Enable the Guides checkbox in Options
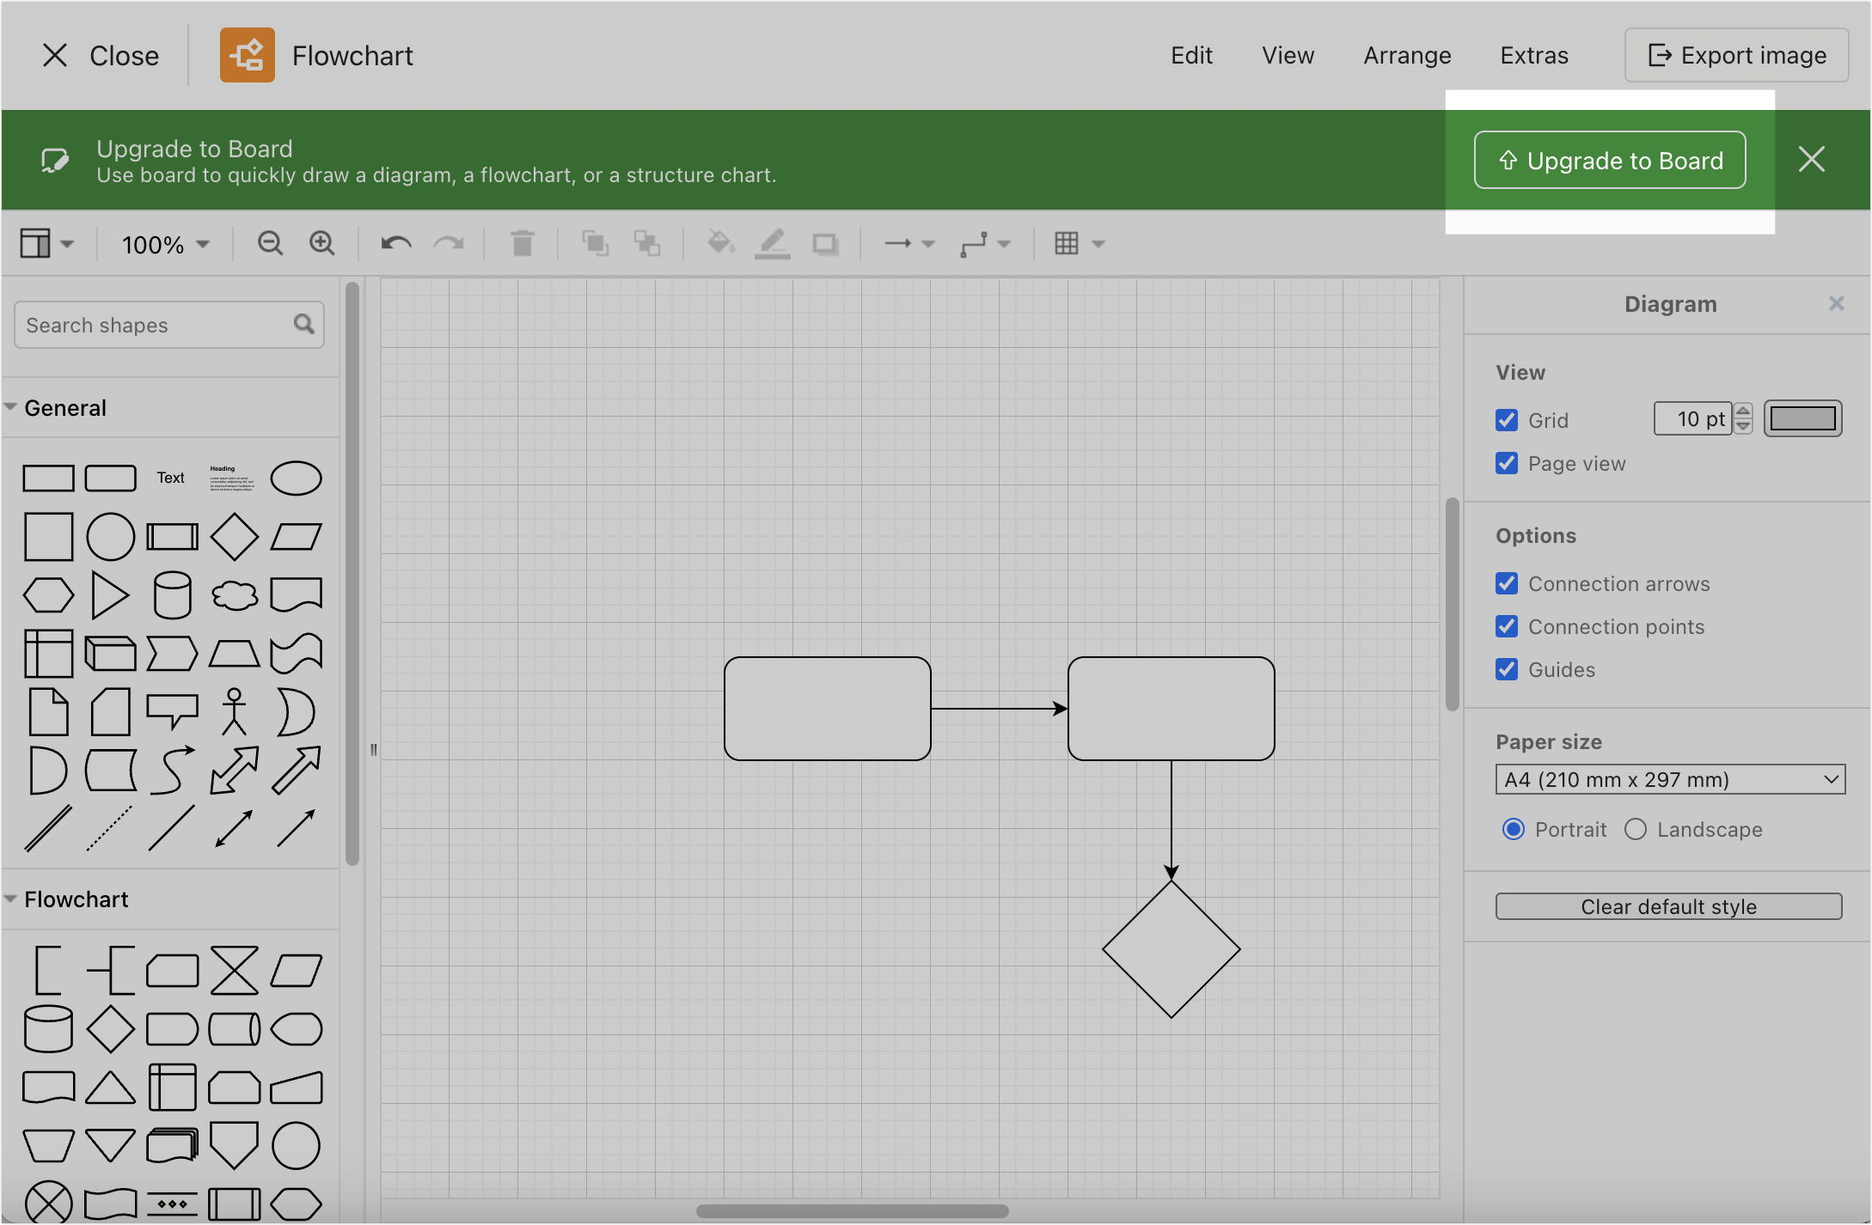This screenshot has width=1872, height=1225. [x=1506, y=668]
